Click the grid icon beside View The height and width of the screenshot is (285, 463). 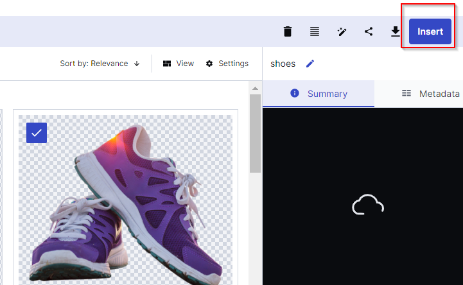167,64
